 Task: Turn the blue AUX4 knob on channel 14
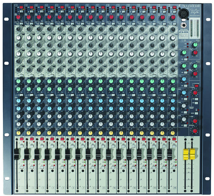click(152, 108)
